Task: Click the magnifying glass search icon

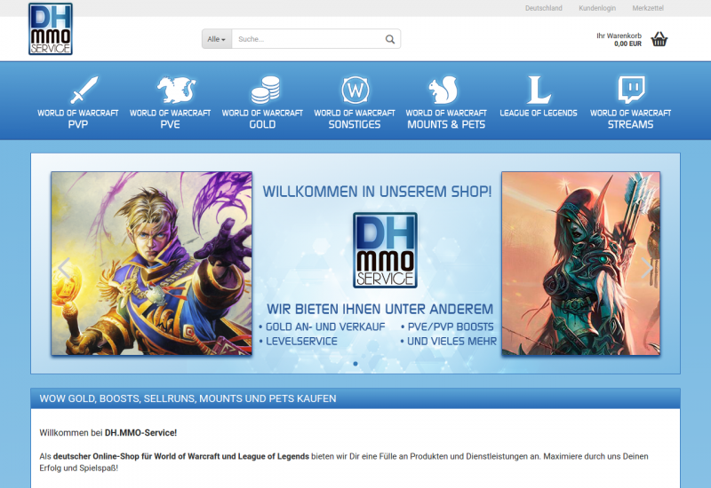Action: click(389, 39)
